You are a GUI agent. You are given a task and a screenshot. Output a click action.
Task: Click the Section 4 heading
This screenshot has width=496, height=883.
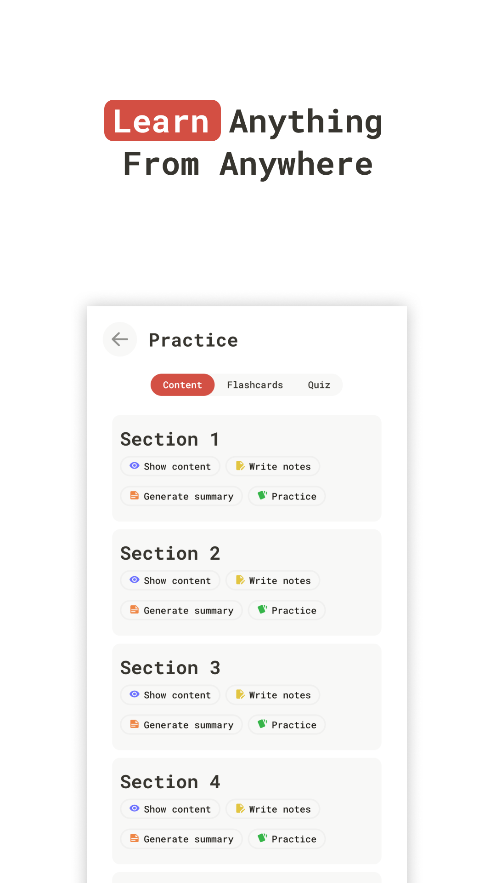[170, 782]
